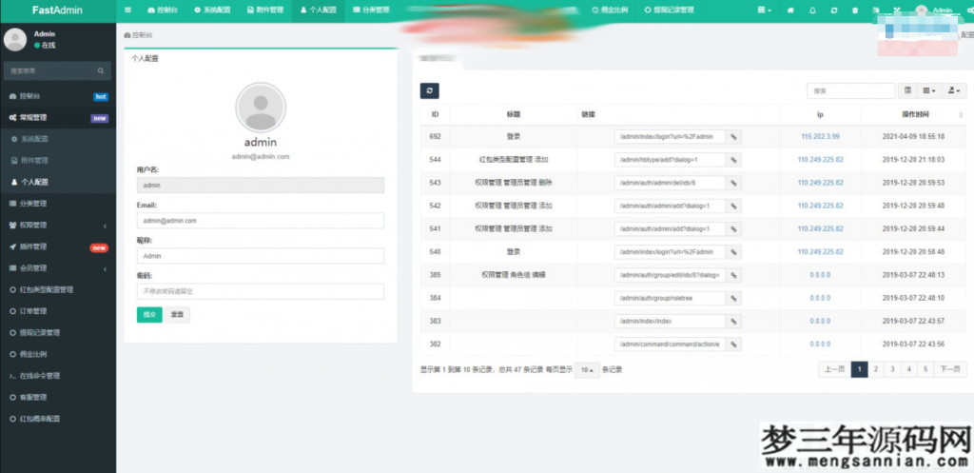Click the sidebar menu search field
974x473 pixels.
click(x=51, y=70)
